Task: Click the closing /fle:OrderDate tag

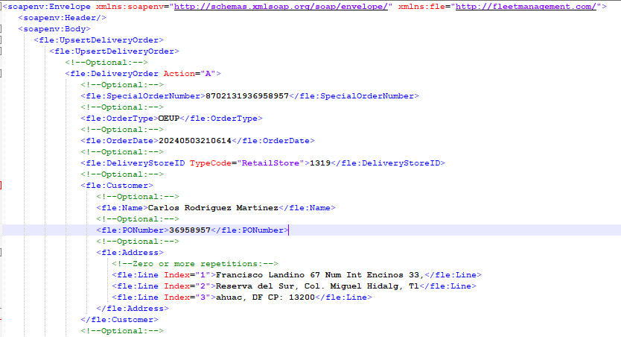Action: 273,141
